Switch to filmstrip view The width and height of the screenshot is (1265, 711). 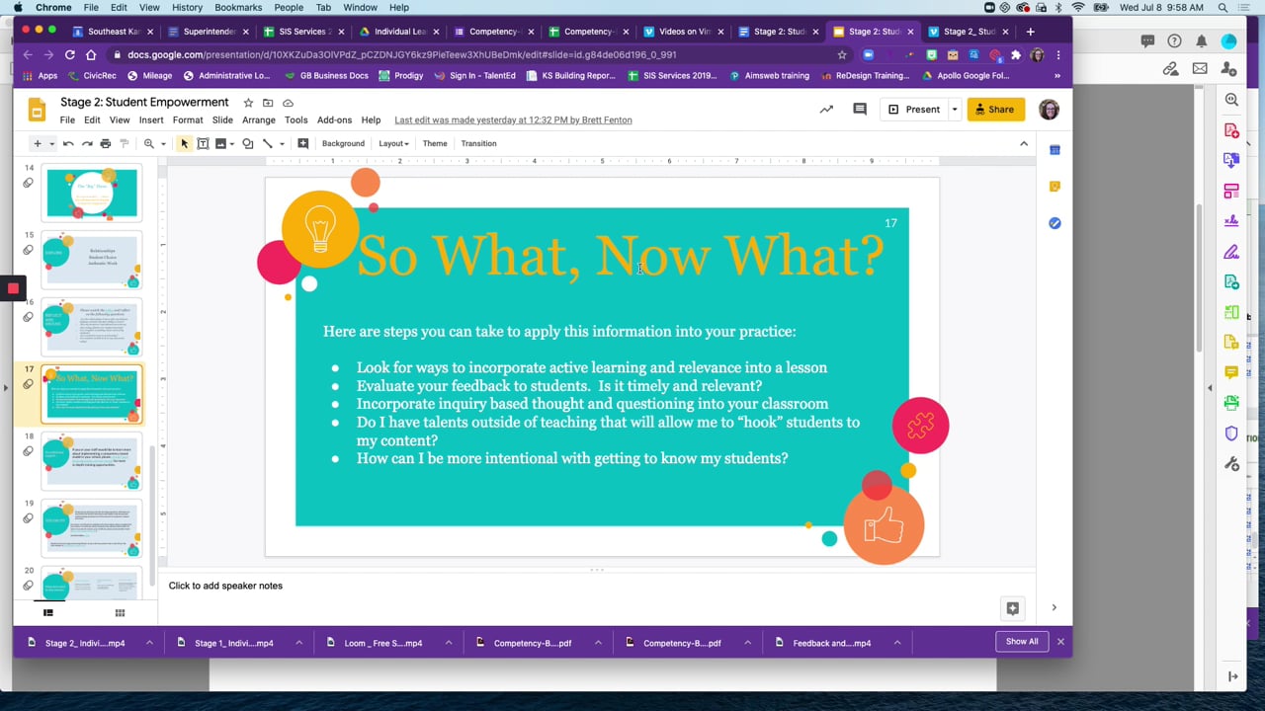coord(47,613)
